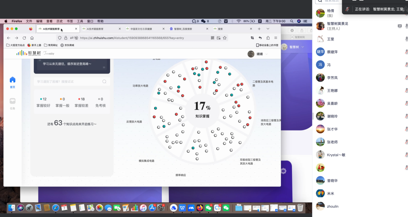Viewport: 408px width, 217px height.
Task: Toggle microphone for participant 王斐
Action: point(406,39)
